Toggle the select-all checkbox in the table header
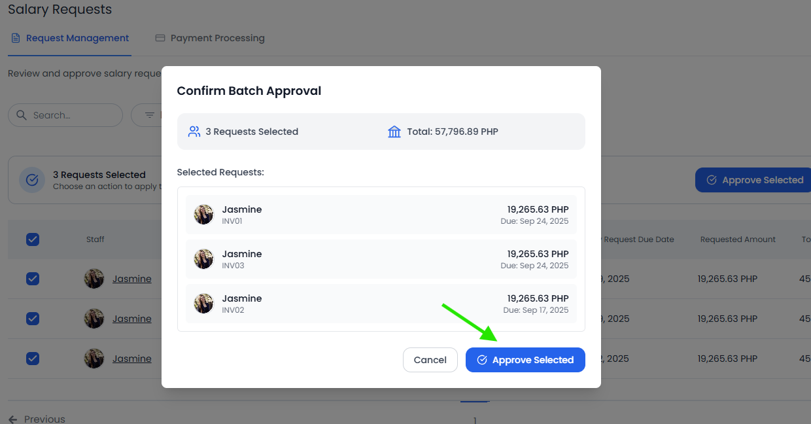811x424 pixels. tap(33, 239)
